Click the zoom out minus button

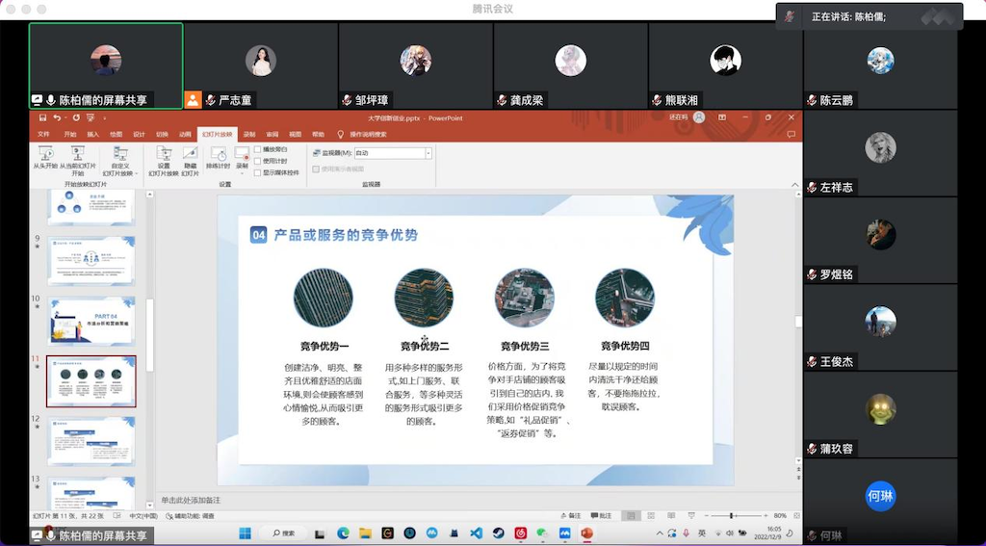coord(706,516)
